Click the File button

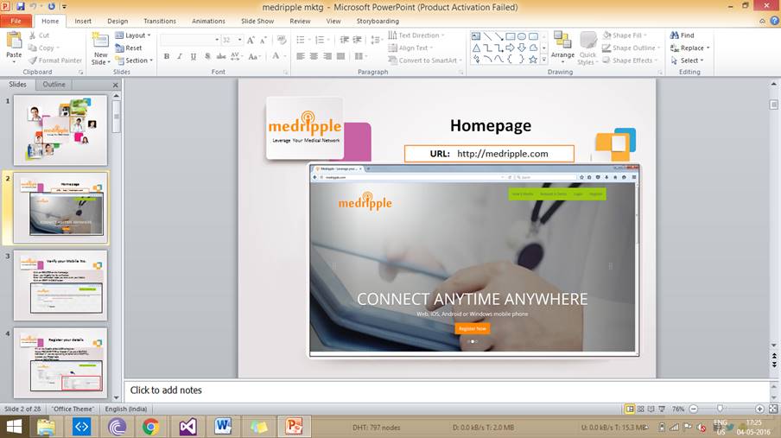click(x=16, y=21)
